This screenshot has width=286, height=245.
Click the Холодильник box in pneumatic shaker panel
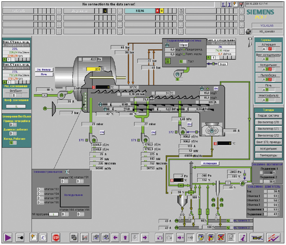pos(75,196)
